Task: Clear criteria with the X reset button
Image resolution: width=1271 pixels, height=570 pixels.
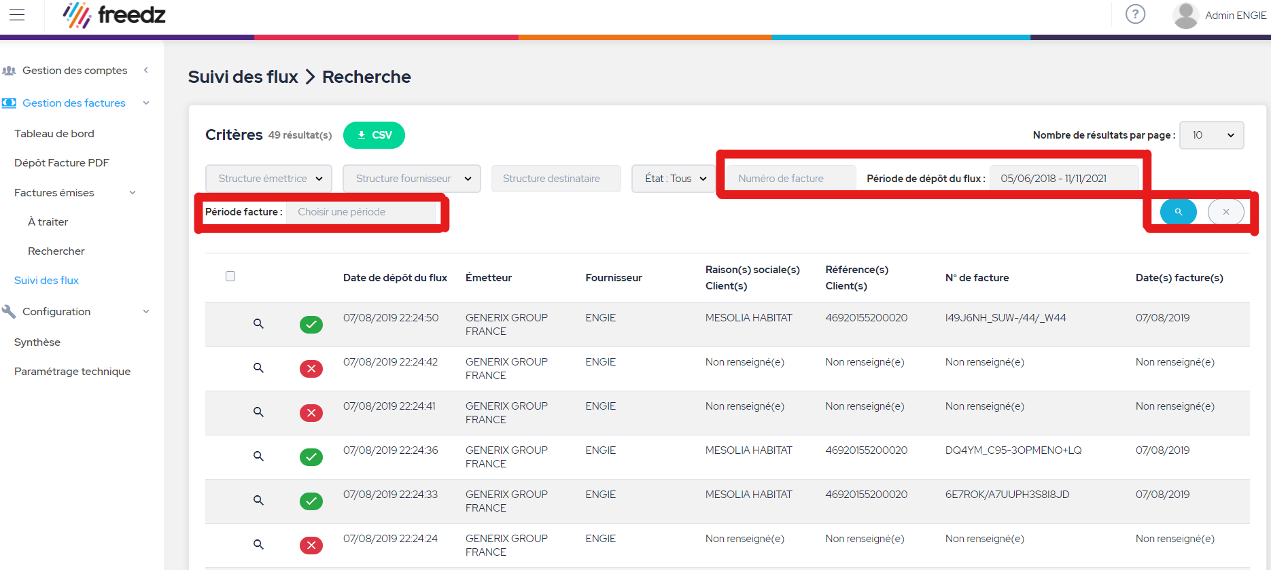Action: (1225, 212)
